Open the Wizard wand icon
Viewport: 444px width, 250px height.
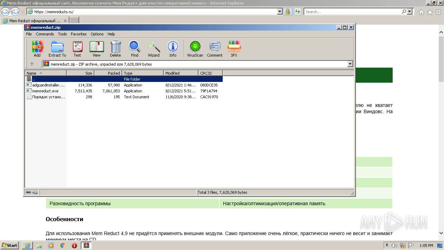[154, 49]
